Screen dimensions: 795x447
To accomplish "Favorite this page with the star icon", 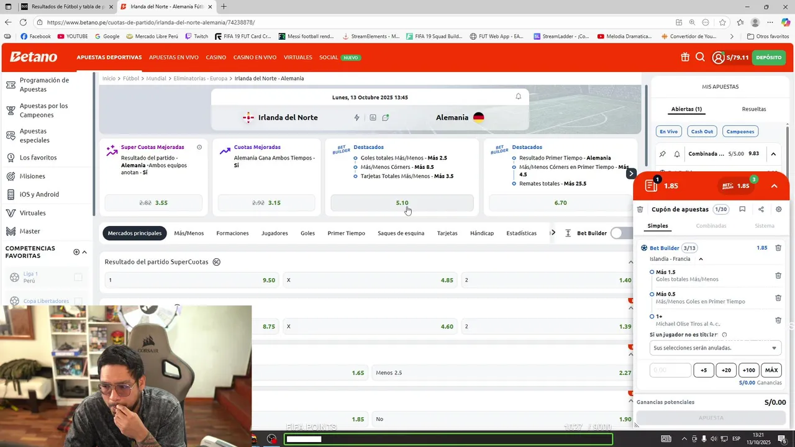I will click(722, 22).
